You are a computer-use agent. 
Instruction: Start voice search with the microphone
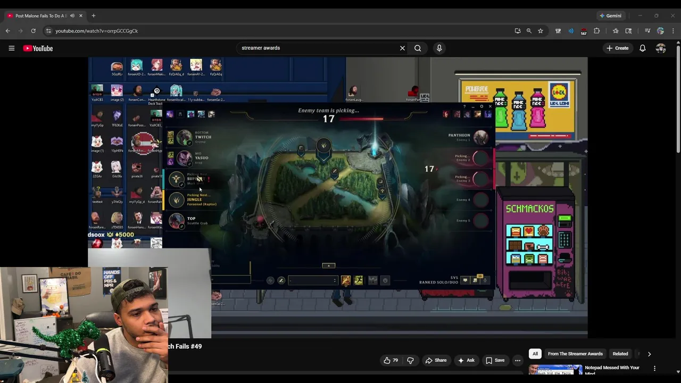(439, 48)
